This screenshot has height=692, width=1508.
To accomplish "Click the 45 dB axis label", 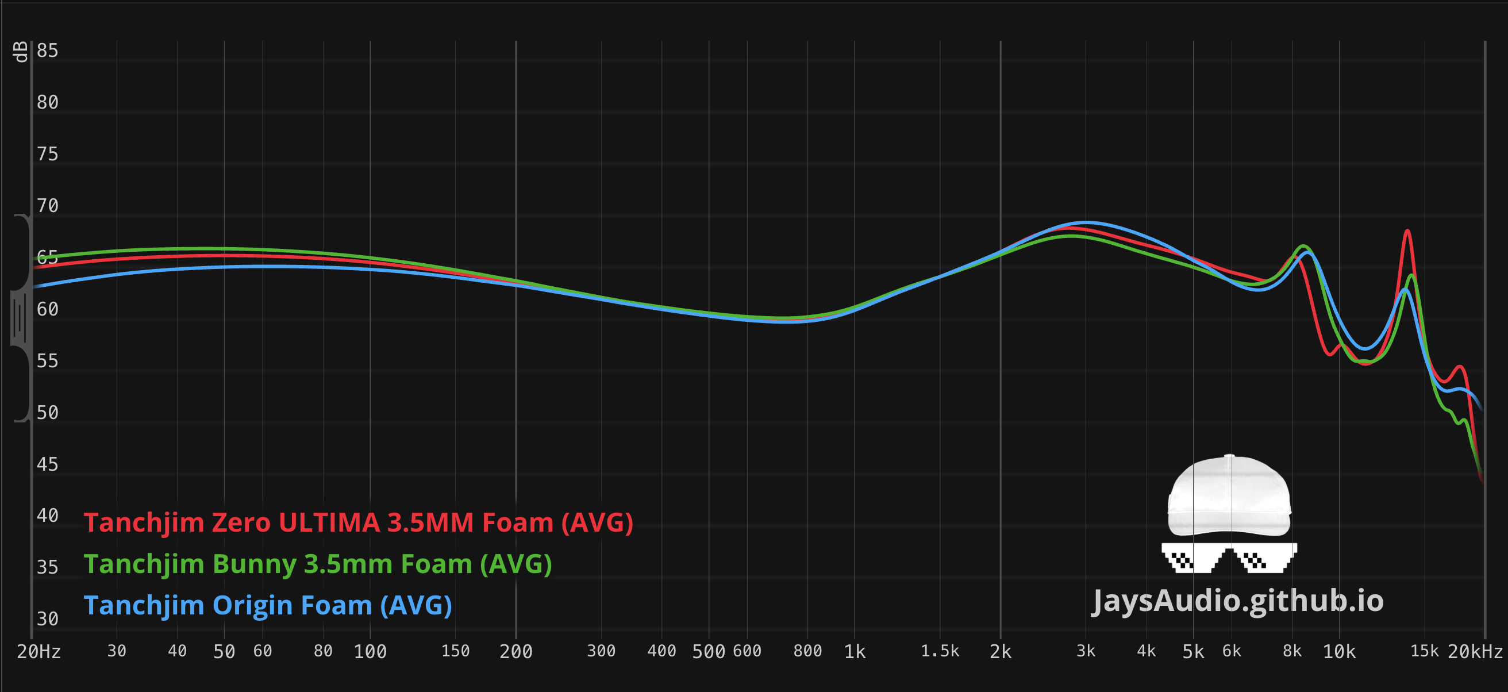I will pos(48,464).
